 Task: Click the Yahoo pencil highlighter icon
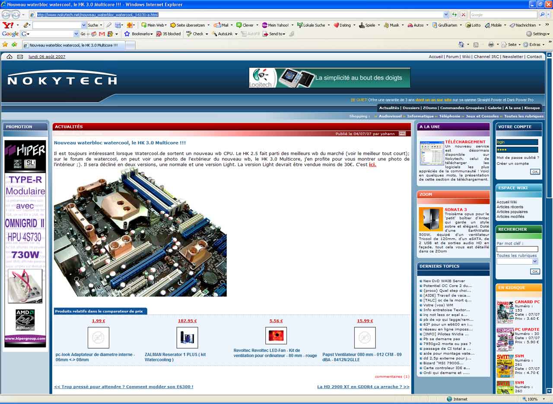point(26,25)
